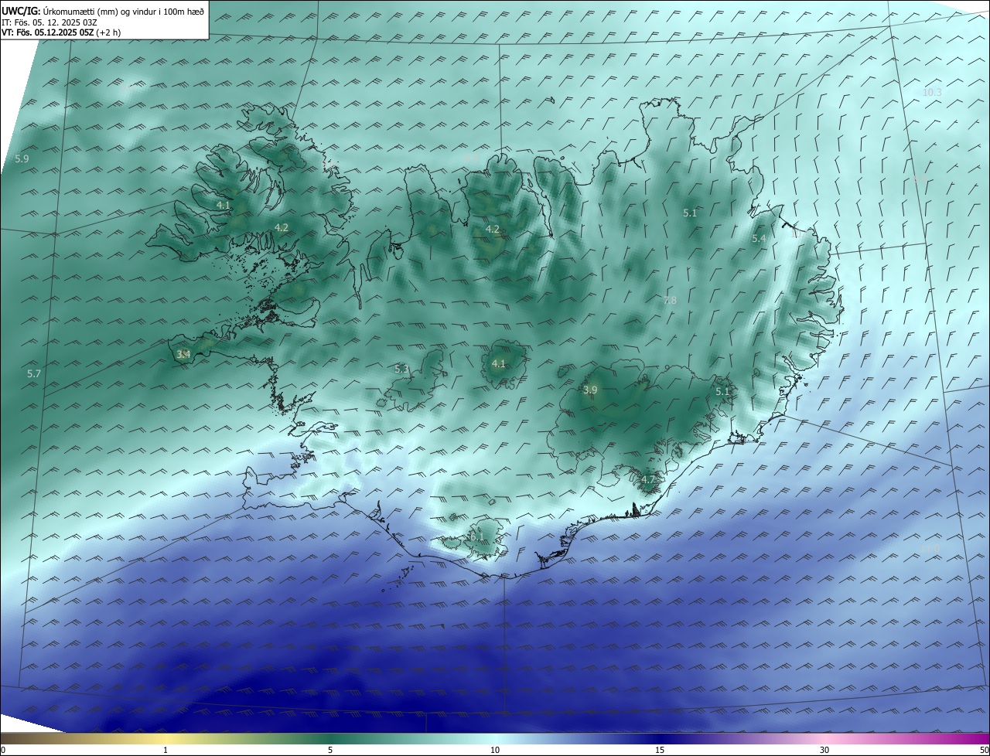The width and height of the screenshot is (990, 756).
Task: Click the 10.3 value label on the map
Action: [x=932, y=93]
